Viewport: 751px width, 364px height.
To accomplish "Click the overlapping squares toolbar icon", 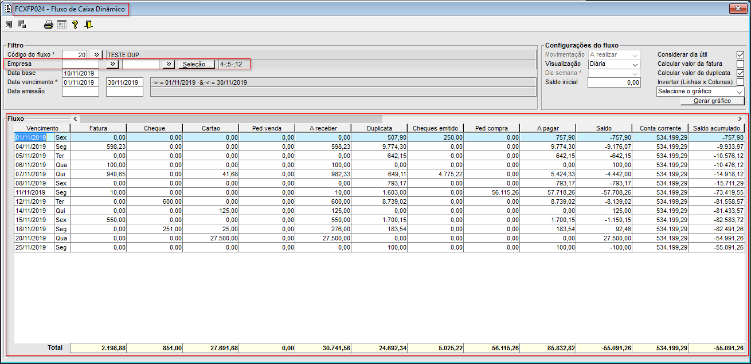I will click(22, 25).
